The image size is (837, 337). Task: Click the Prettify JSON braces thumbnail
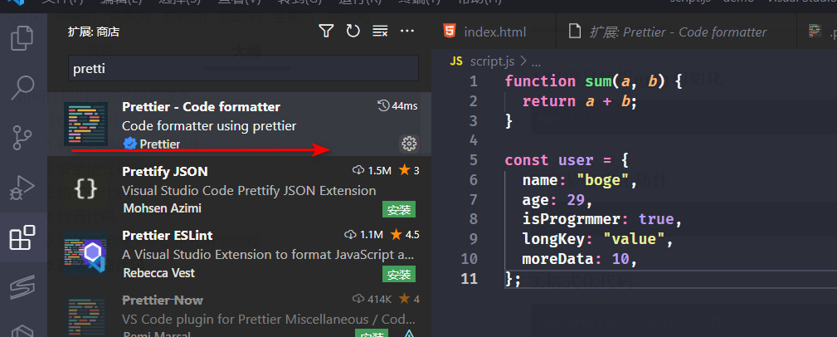[85, 189]
